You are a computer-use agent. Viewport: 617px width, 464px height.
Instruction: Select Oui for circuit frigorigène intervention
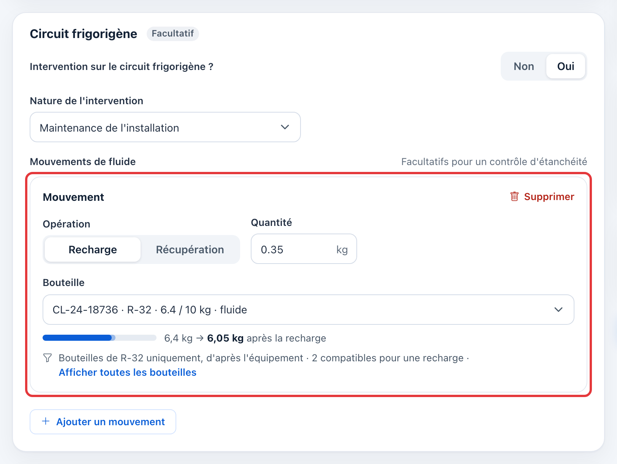click(566, 66)
